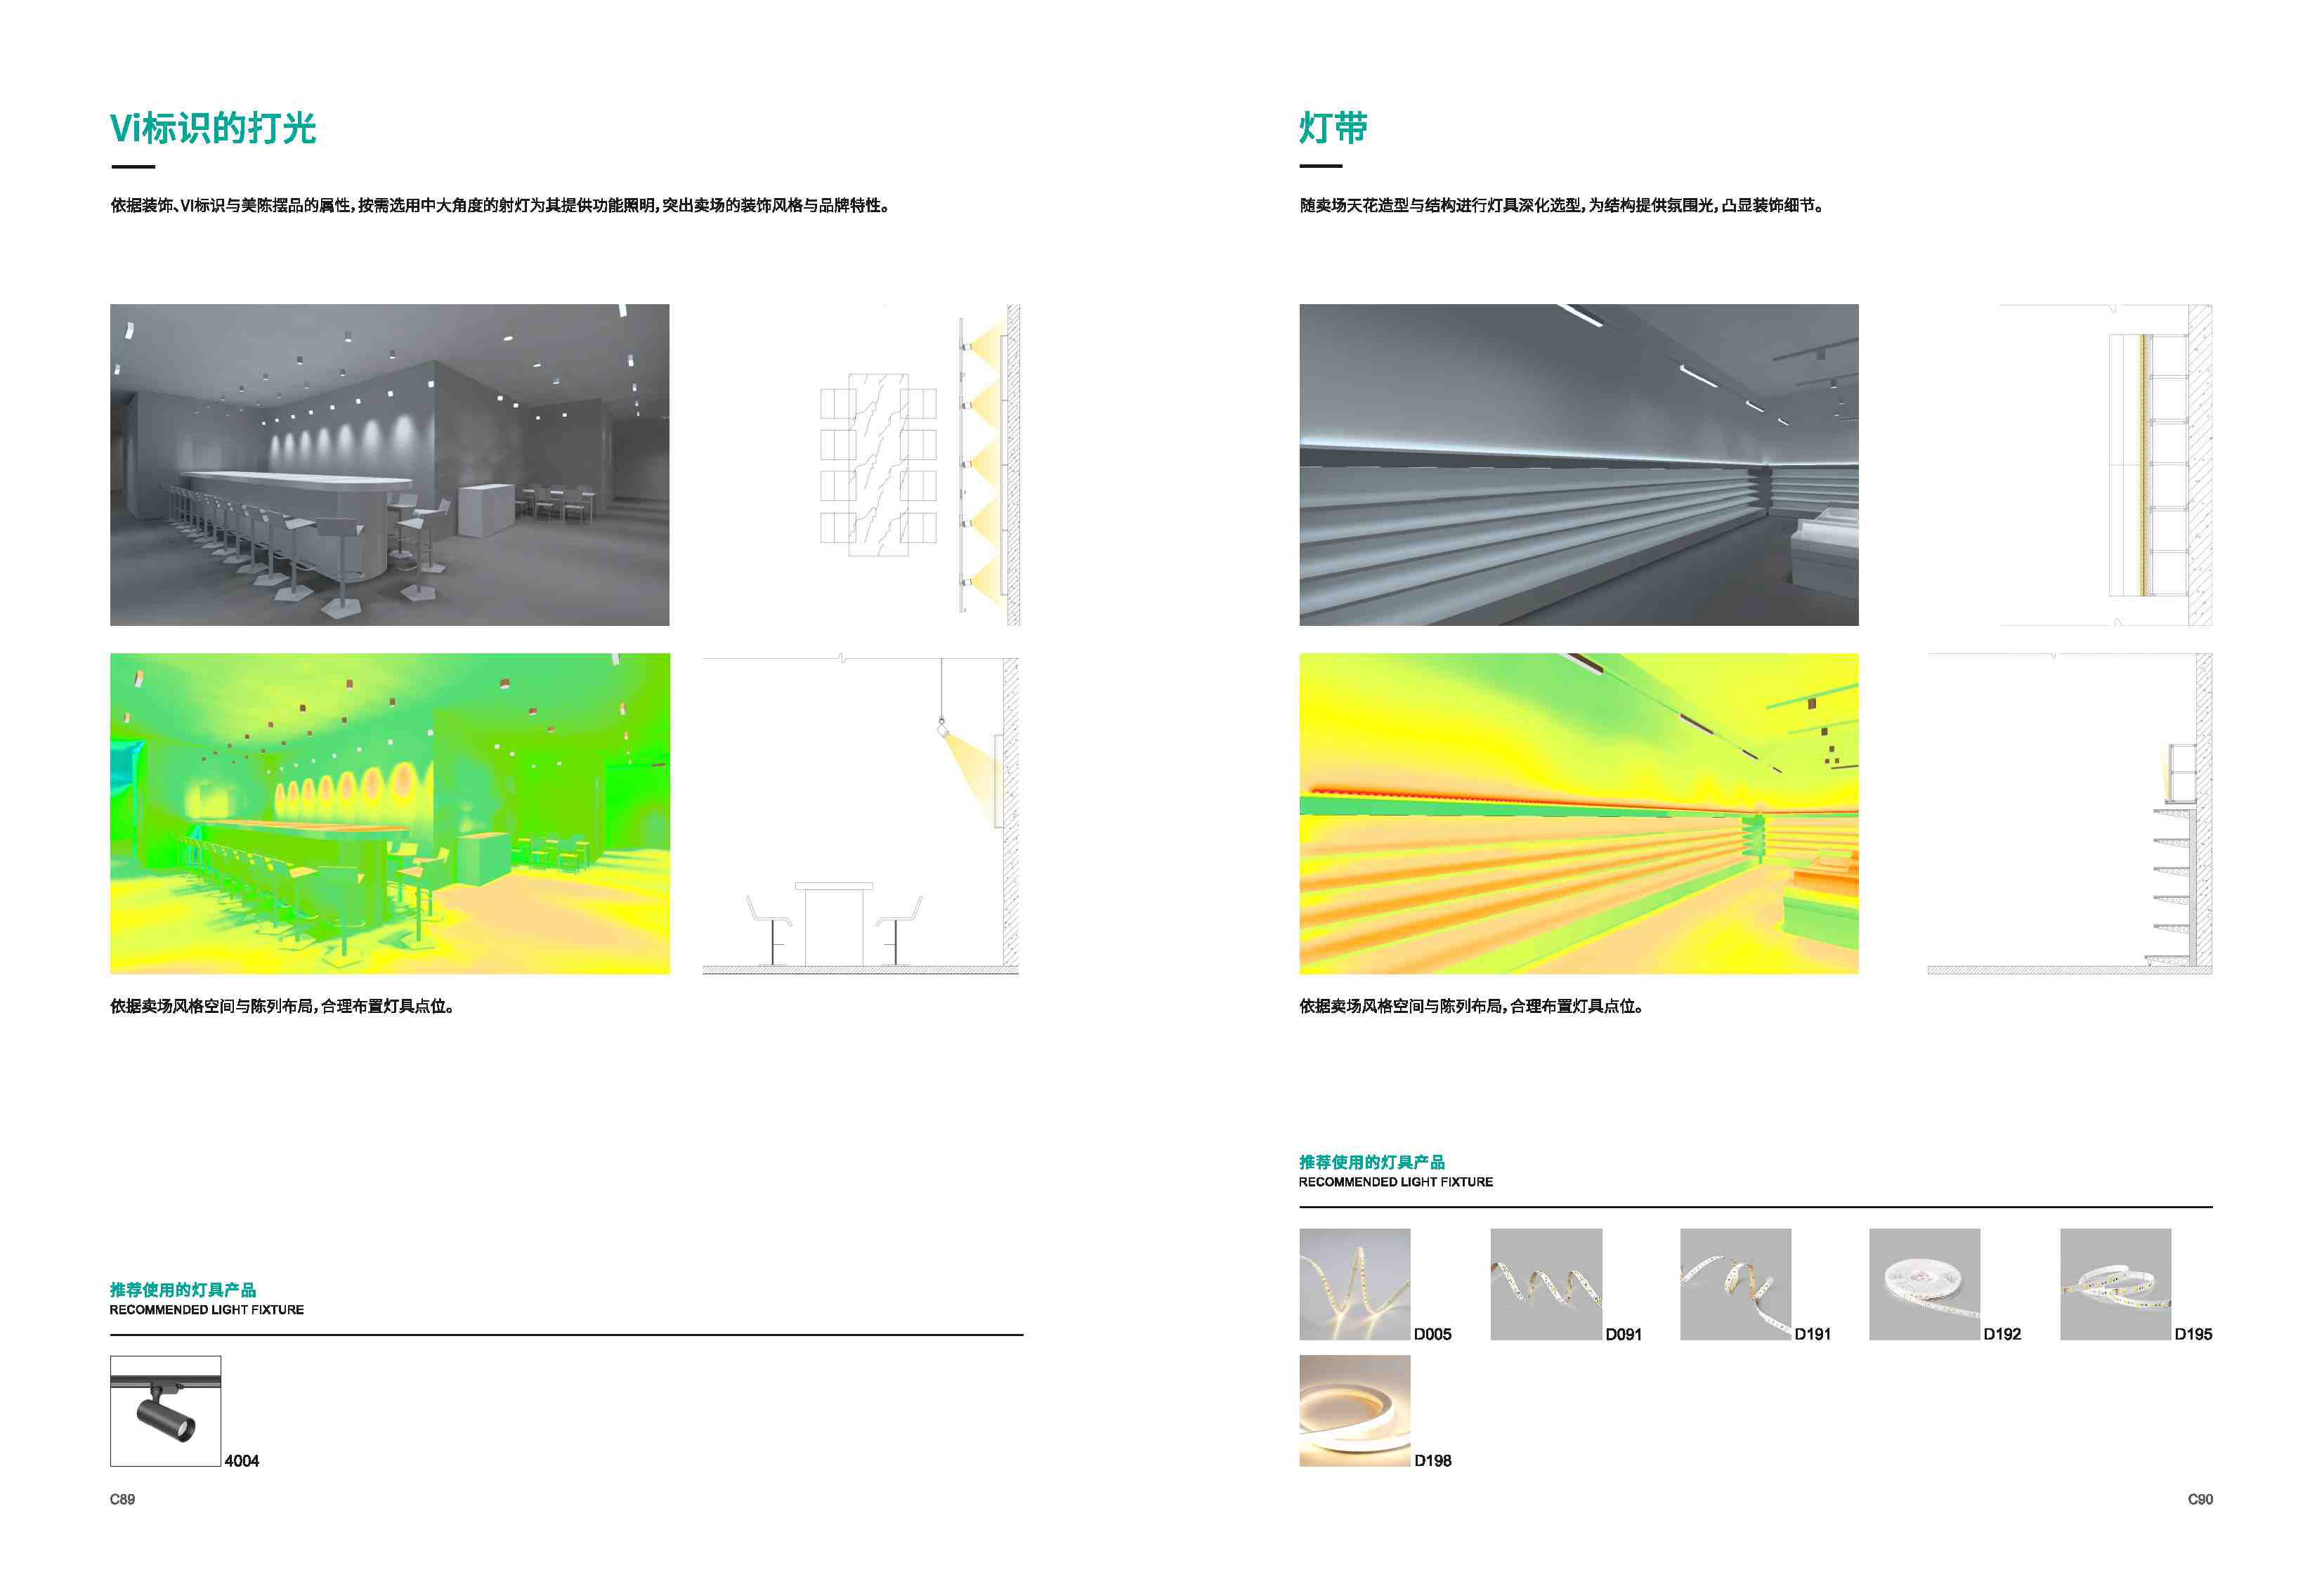The image size is (2324, 1577).
Task: Click the wall washer spotlights plan diagram
Action: [x=920, y=465]
